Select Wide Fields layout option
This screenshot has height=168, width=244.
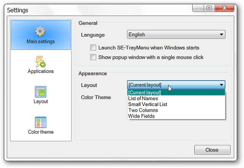176,116
